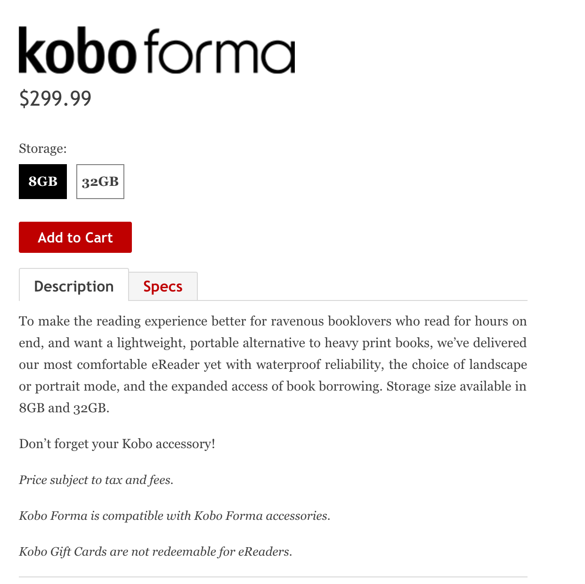Click the first line of description paragraph
The height and width of the screenshot is (584, 585).
click(x=272, y=321)
